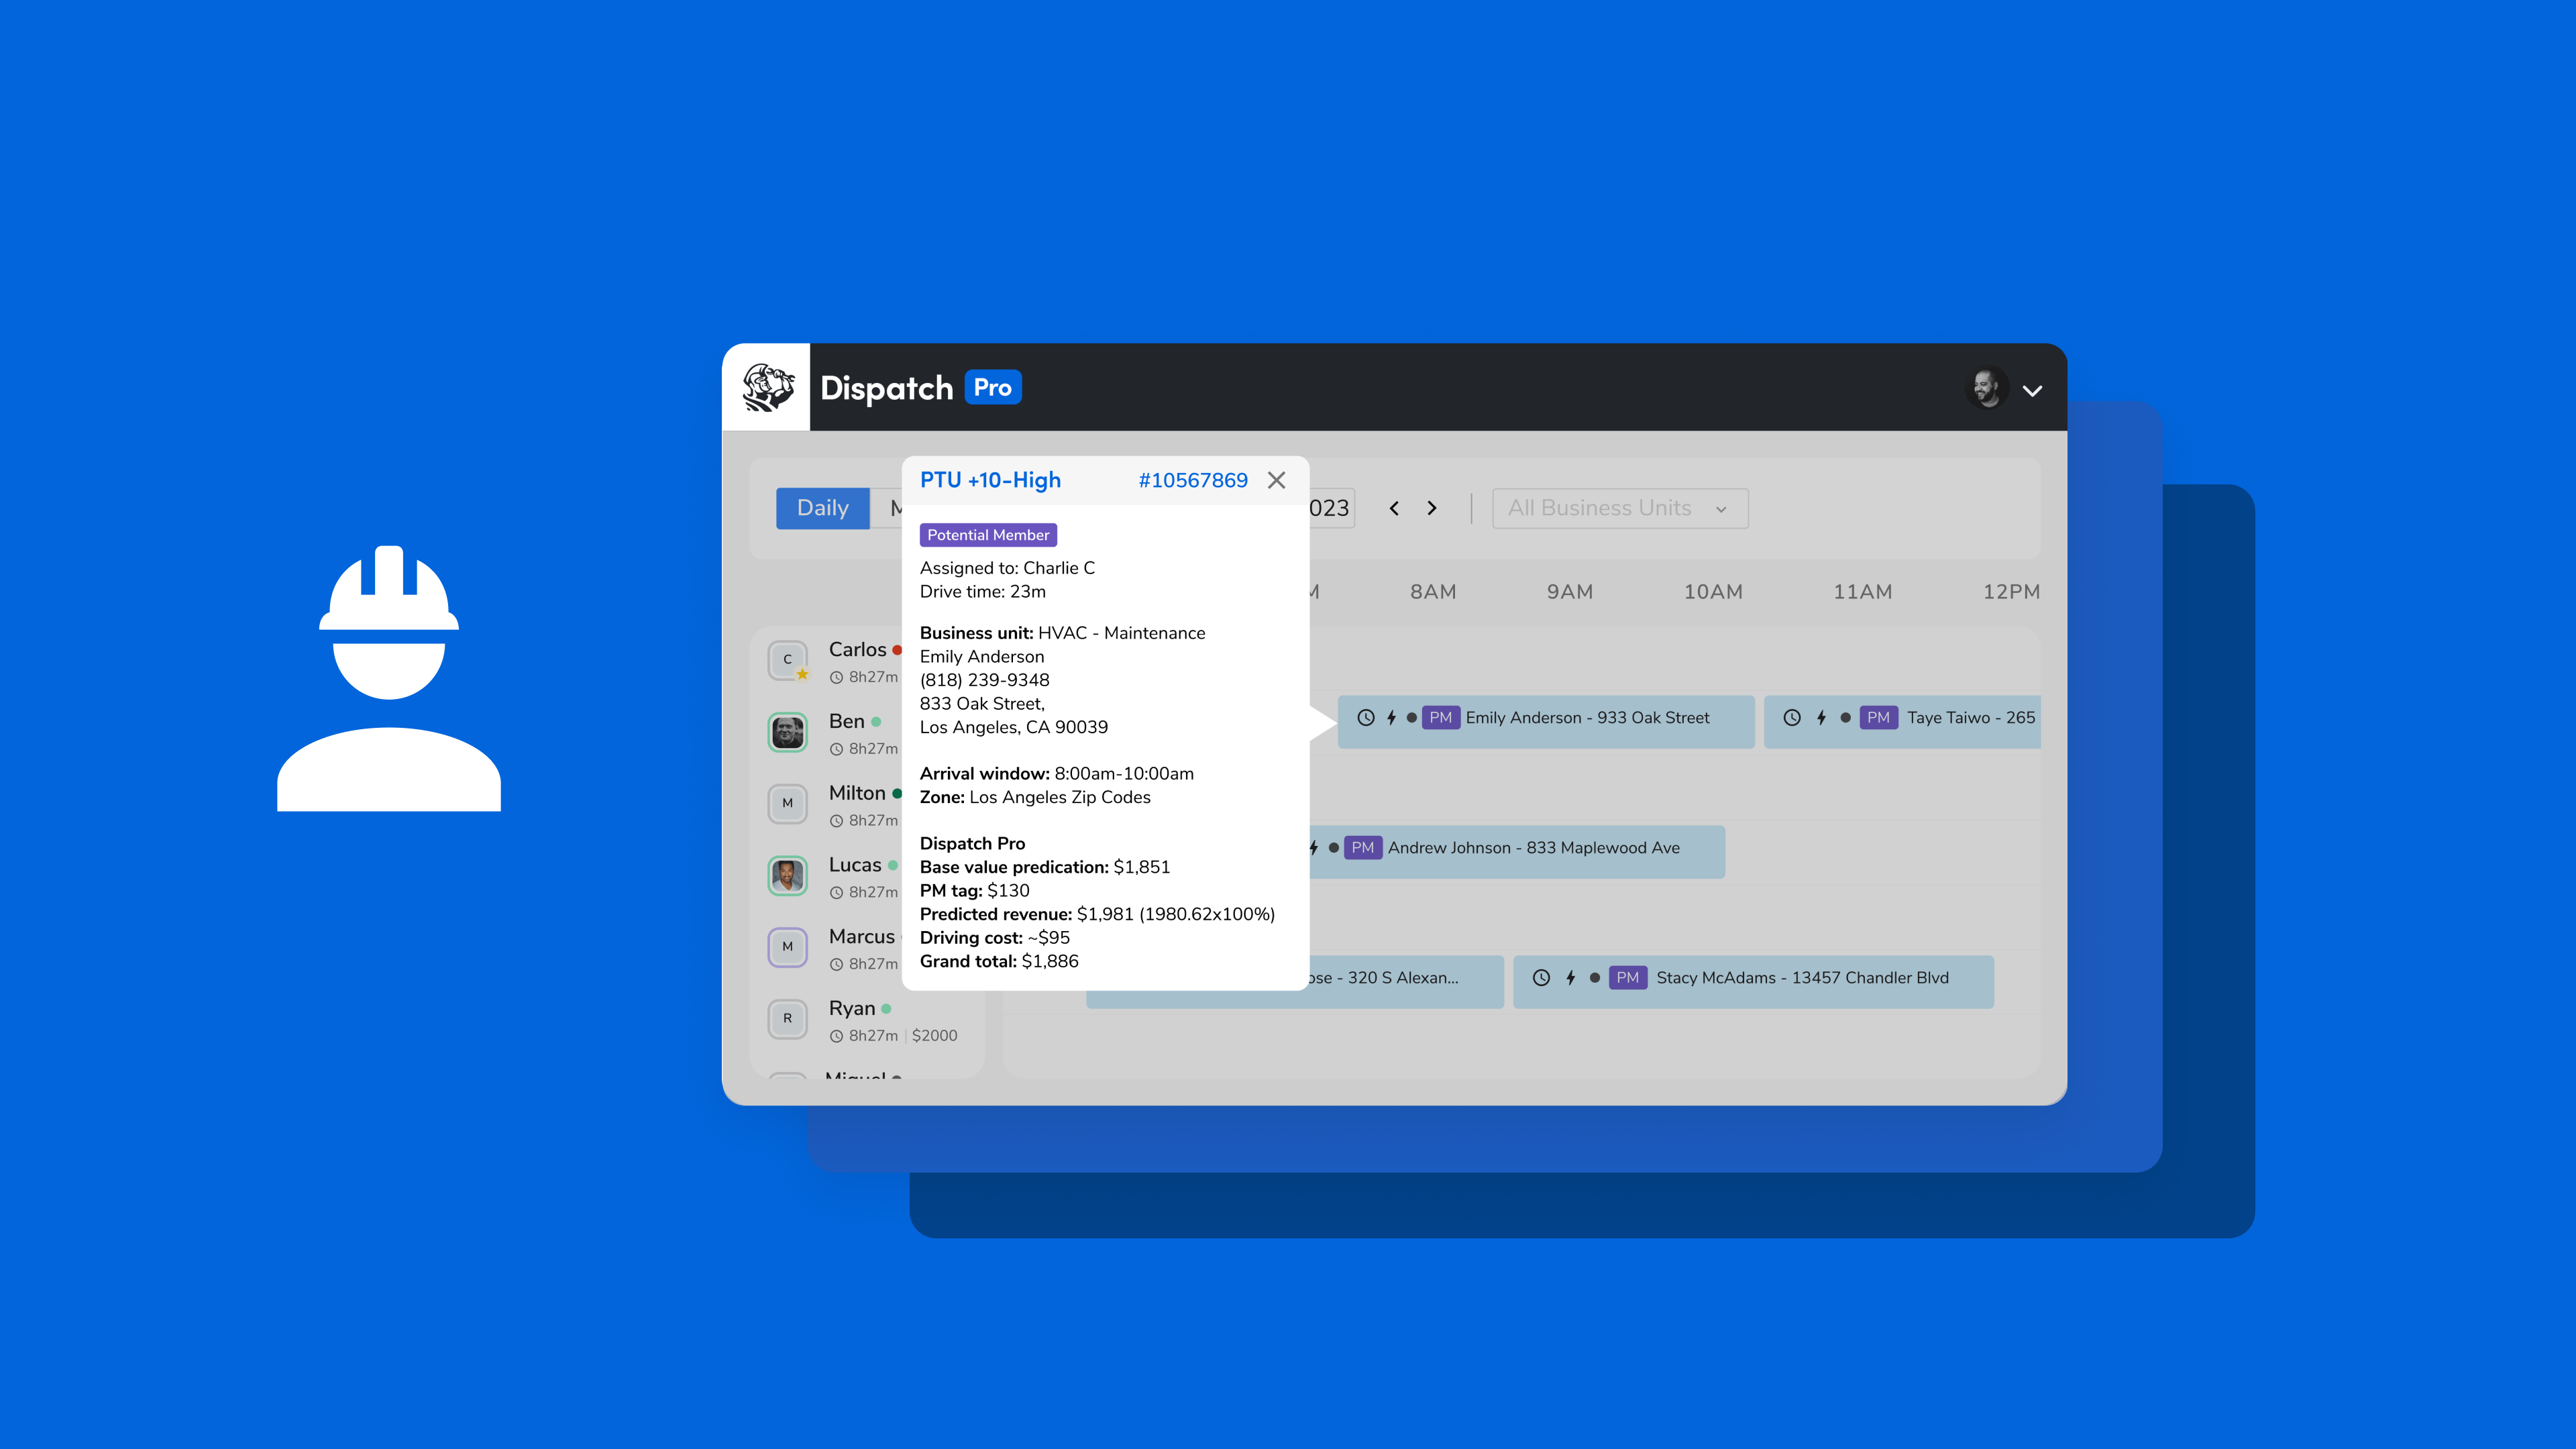Click the clock icon on Stacy McAdams job
The width and height of the screenshot is (2576, 1449).
(1541, 977)
